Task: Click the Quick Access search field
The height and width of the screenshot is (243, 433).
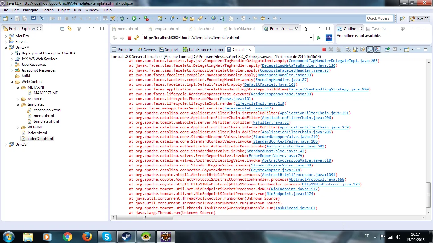Action: tap(379, 18)
